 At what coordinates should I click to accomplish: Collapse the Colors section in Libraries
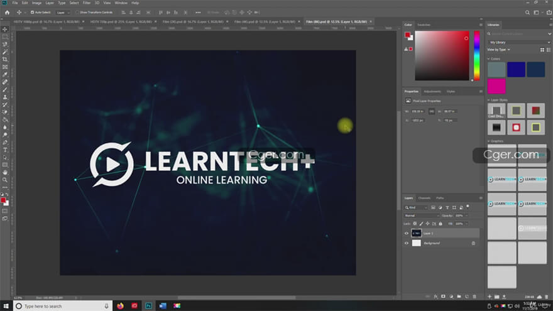pyautogui.click(x=489, y=59)
